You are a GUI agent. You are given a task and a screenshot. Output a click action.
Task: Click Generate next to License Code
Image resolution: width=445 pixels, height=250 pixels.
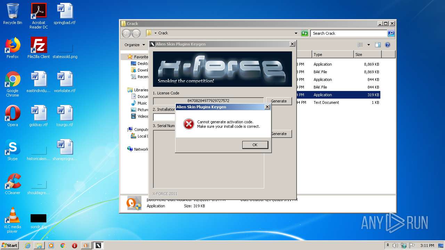[279, 101]
